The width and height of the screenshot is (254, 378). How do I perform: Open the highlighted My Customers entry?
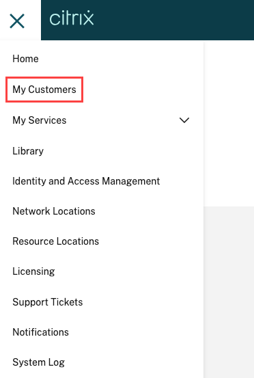point(44,90)
